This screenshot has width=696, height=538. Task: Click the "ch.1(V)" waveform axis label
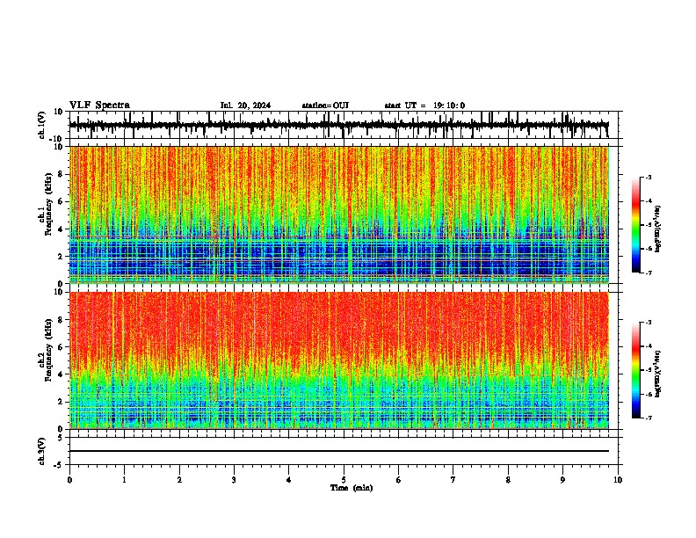pyautogui.click(x=41, y=125)
